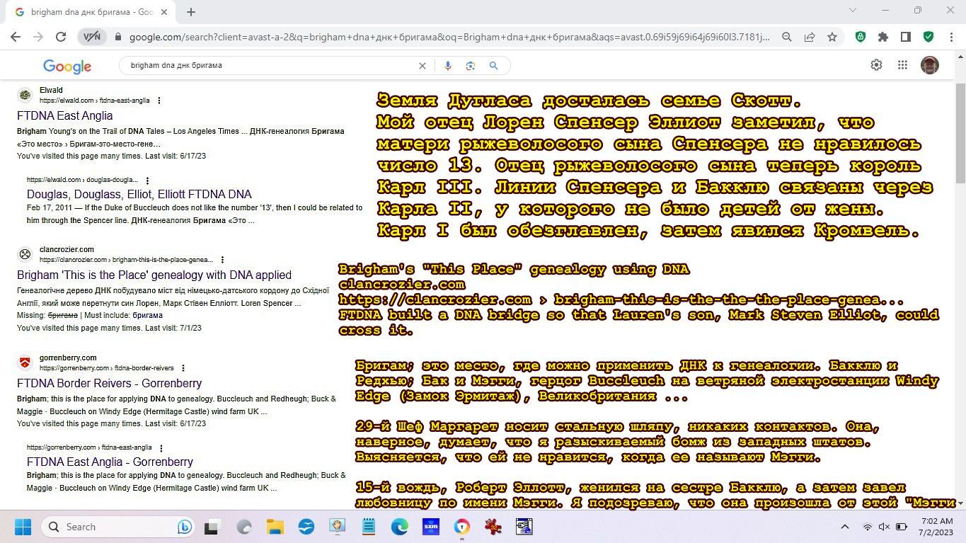Image resolution: width=966 pixels, height=543 pixels.
Task: Open the Wi-Fi network tray icon
Action: pyautogui.click(x=867, y=527)
